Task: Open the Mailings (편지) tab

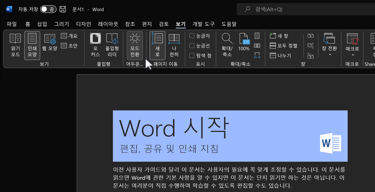Action: 147,24
